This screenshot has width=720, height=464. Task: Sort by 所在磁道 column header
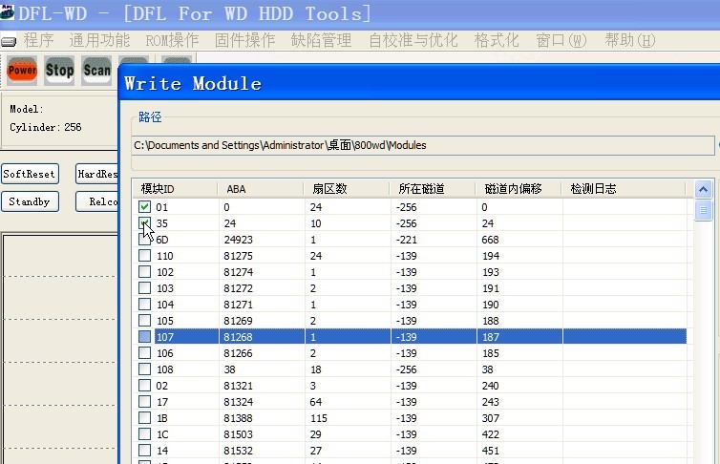click(x=433, y=189)
